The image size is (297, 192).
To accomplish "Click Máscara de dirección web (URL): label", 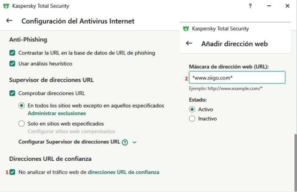I will point(229,67).
